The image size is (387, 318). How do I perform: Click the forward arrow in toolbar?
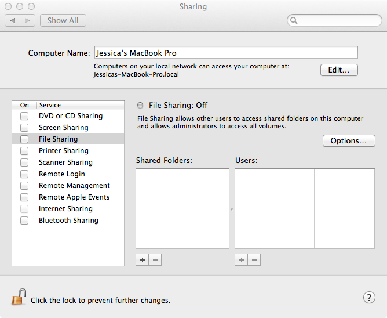click(28, 20)
